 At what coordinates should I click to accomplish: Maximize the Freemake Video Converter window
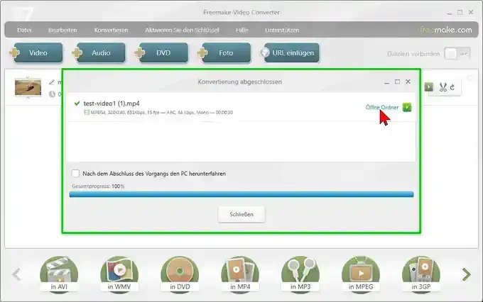pos(460,12)
